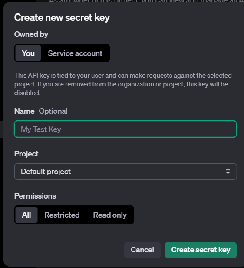Viewport: 244px width, 268px height.
Task: Click the green Create secret key button
Action: [201, 250]
